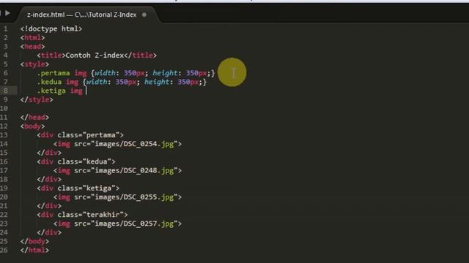Image resolution: width=469 pixels, height=263 pixels.
Task: Click the opening style tag on line 5
Action: point(34,64)
